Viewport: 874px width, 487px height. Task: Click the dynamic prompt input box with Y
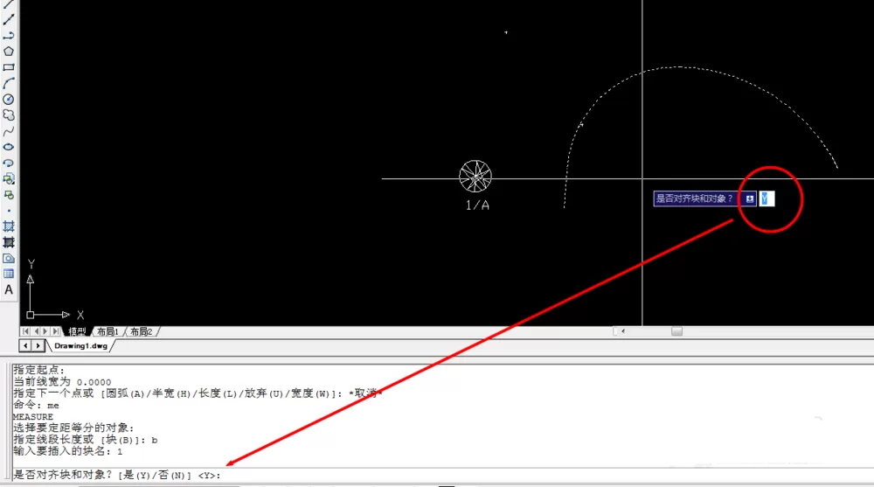point(766,198)
